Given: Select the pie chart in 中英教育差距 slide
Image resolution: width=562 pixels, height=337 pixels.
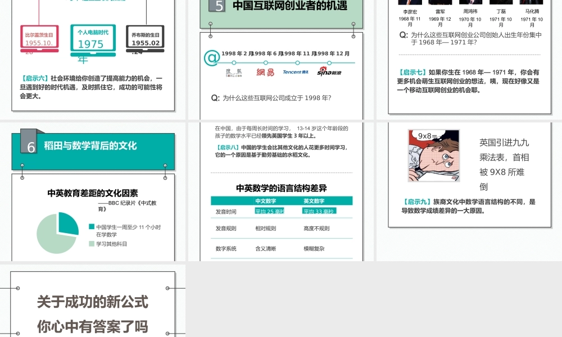Looking at the screenshot, I should point(57,233).
